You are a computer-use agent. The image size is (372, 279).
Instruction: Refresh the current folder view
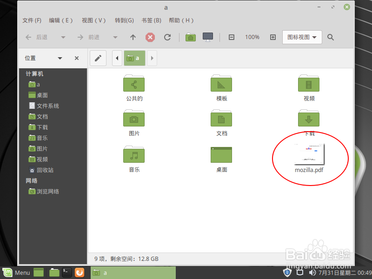[167, 37]
